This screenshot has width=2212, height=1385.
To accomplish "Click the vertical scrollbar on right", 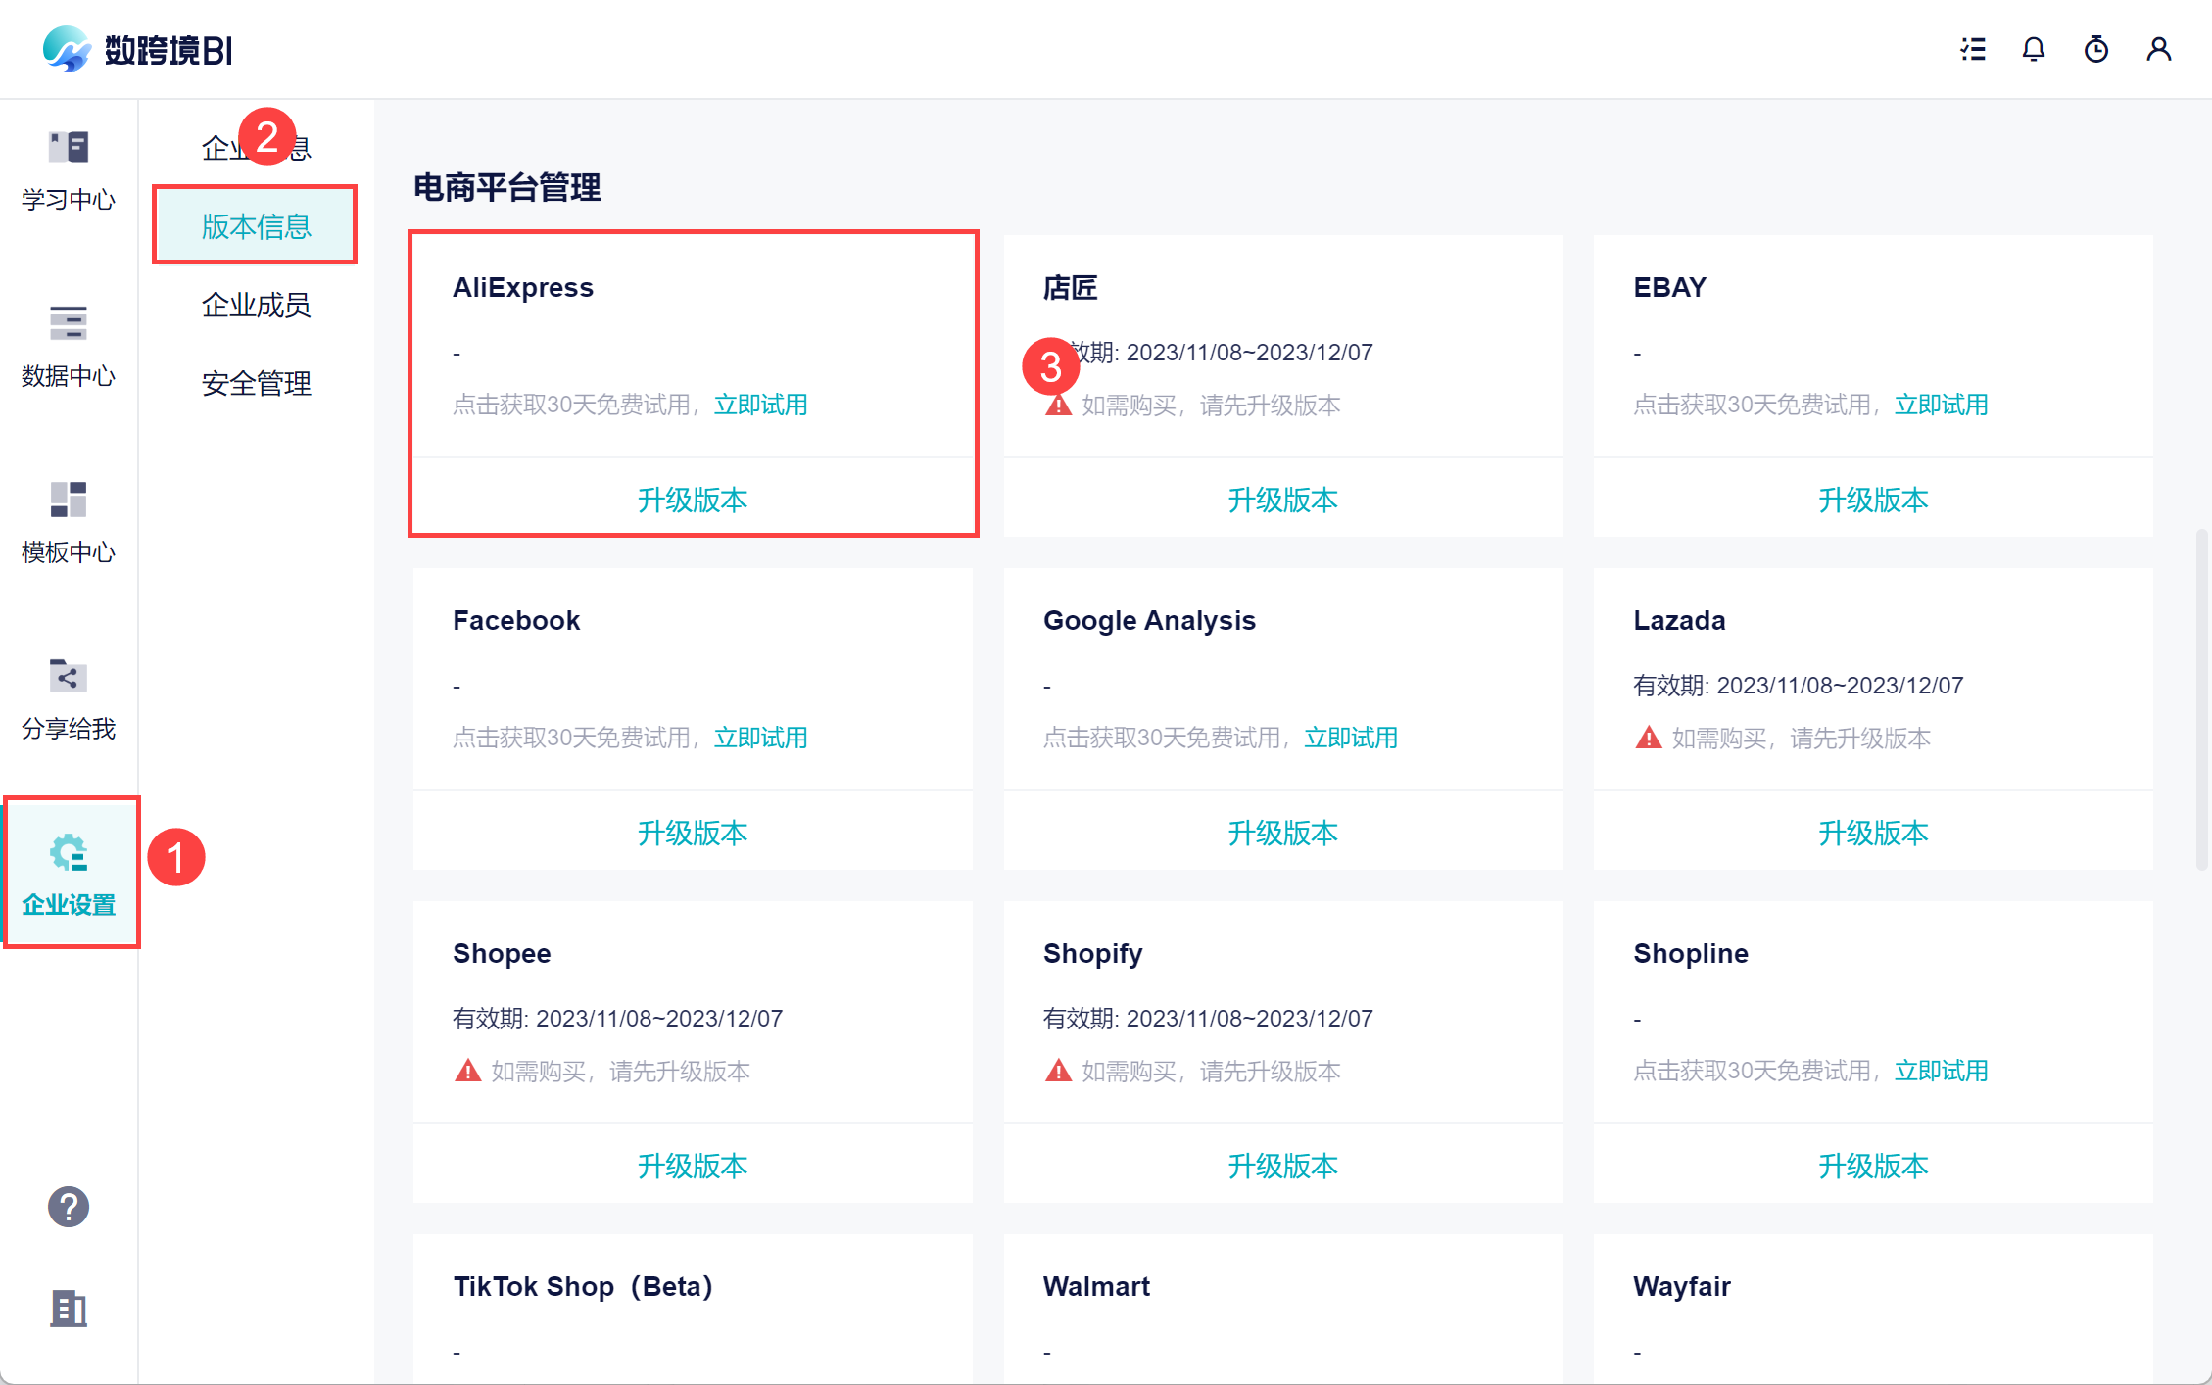I will (2201, 699).
